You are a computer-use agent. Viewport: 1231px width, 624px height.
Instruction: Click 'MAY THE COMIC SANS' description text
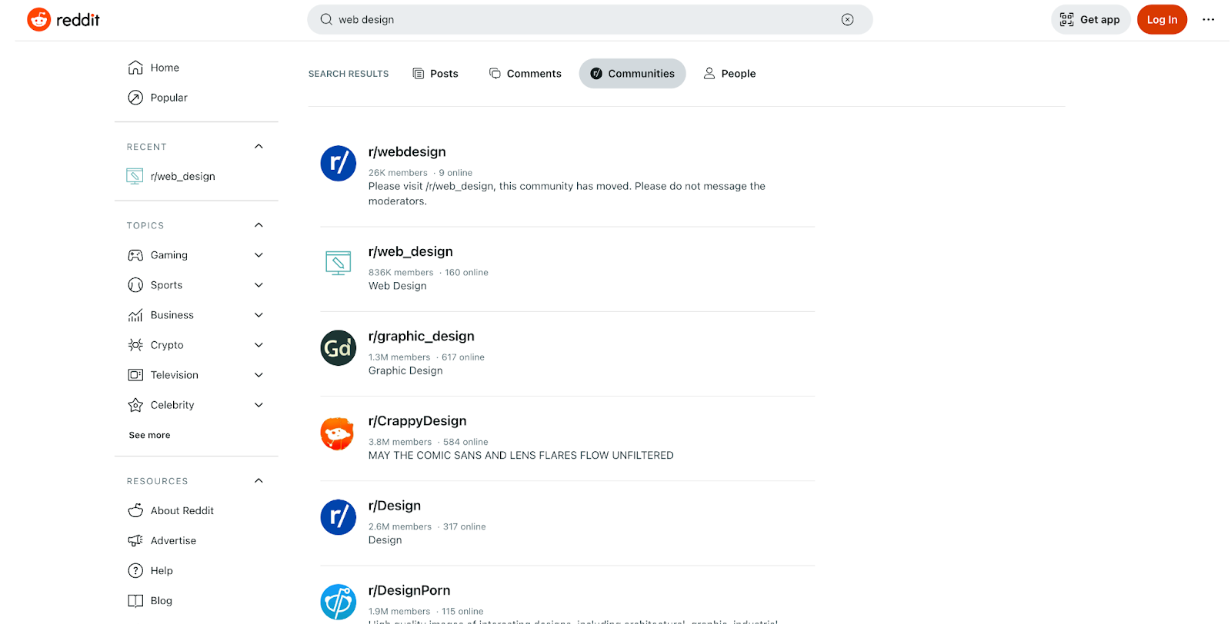pos(521,456)
